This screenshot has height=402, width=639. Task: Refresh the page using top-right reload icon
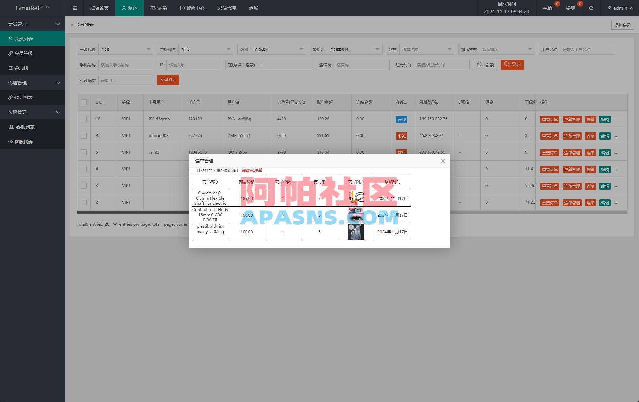pos(591,8)
